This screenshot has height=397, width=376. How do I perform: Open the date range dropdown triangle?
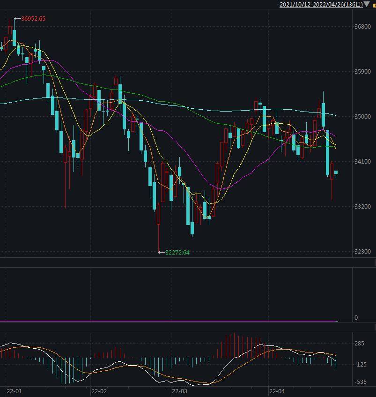[x=367, y=4]
